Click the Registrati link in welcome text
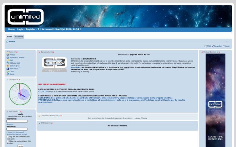 (x=76, y=68)
